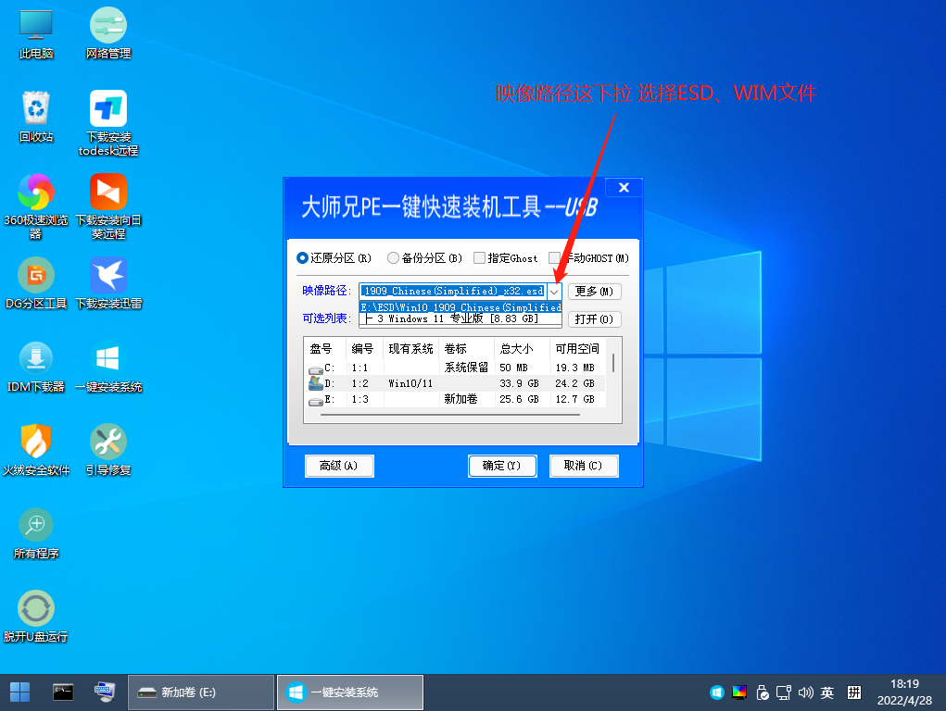This screenshot has width=946, height=711.
Task: Click the partition list vertical scrollbar
Action: click(x=612, y=361)
